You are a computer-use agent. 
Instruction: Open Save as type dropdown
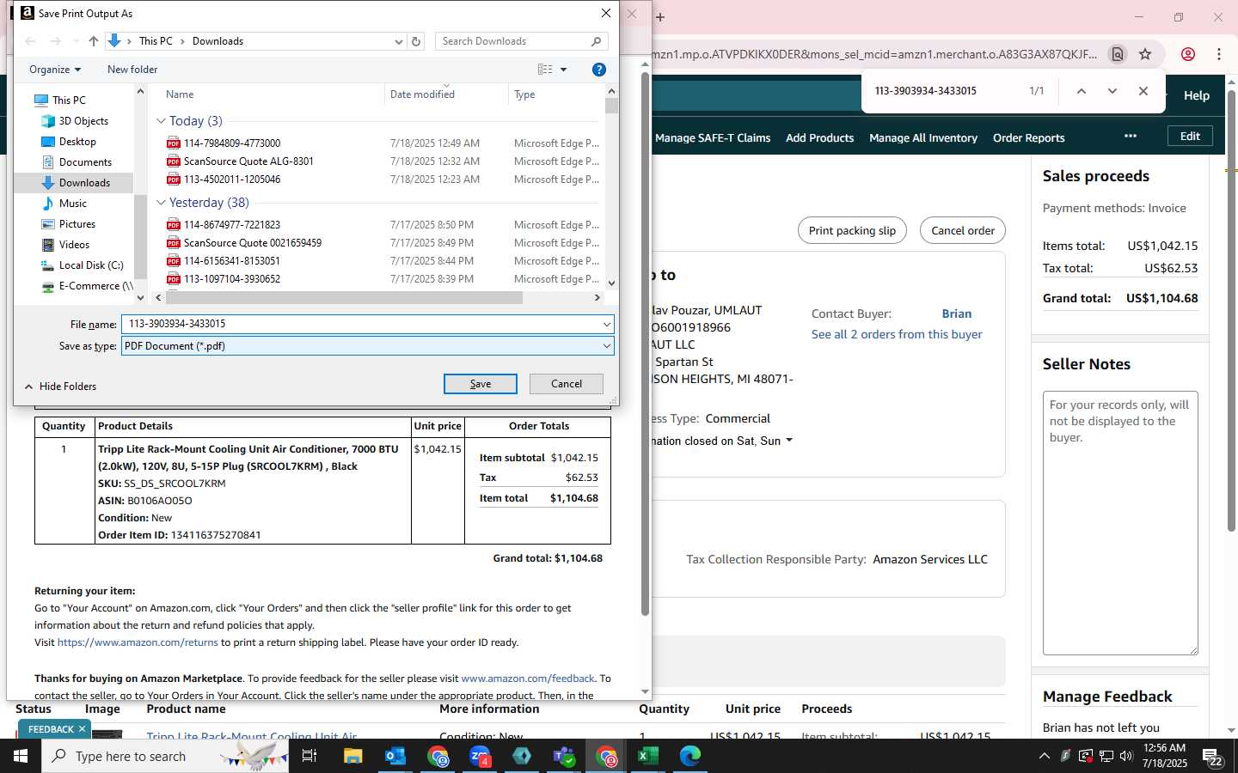click(x=606, y=346)
